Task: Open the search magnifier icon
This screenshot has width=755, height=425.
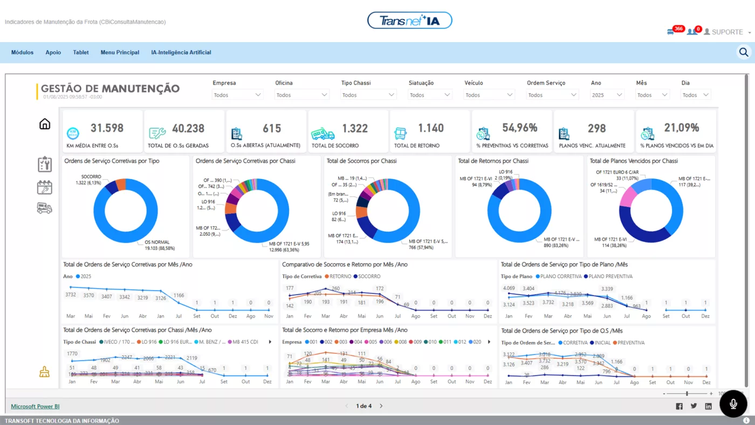Action: (744, 52)
